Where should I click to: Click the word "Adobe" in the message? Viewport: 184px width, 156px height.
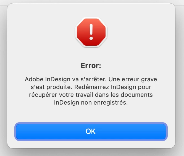click(x=34, y=79)
